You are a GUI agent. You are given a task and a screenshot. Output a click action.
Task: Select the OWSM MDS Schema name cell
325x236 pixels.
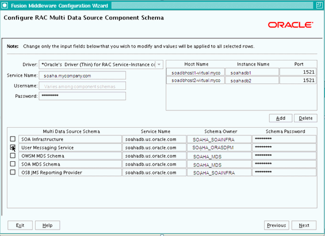(x=70, y=156)
